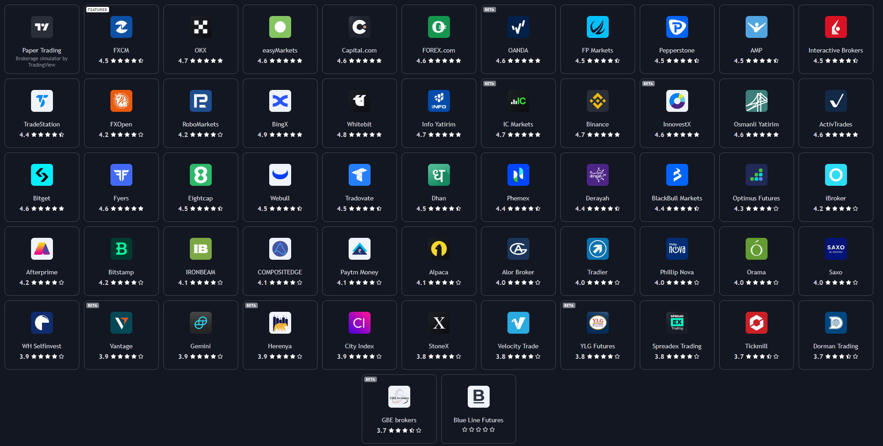Click the Osmanli Yatirim name label

757,124
